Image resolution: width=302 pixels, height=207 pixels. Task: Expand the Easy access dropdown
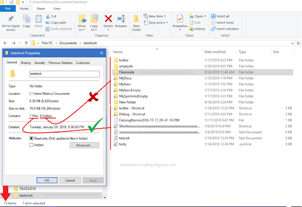coord(167,23)
